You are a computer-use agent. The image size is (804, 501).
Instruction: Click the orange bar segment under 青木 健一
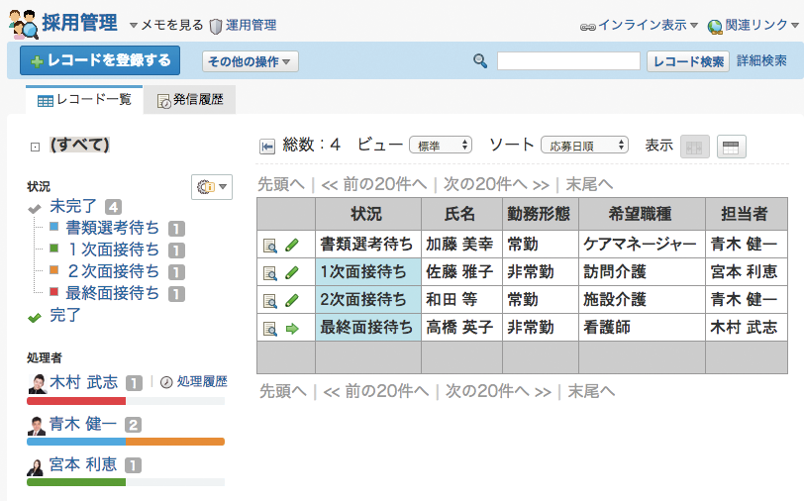click(175, 442)
